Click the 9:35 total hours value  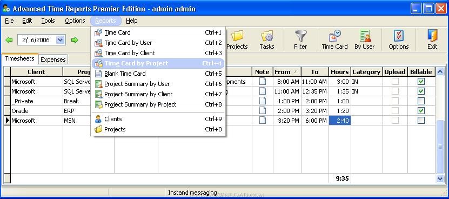point(342,178)
